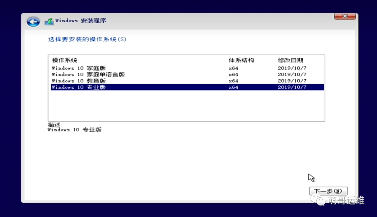This screenshot has height=217, width=377.
Task: Select Windows 10 教育版 row
Action: click(187, 81)
